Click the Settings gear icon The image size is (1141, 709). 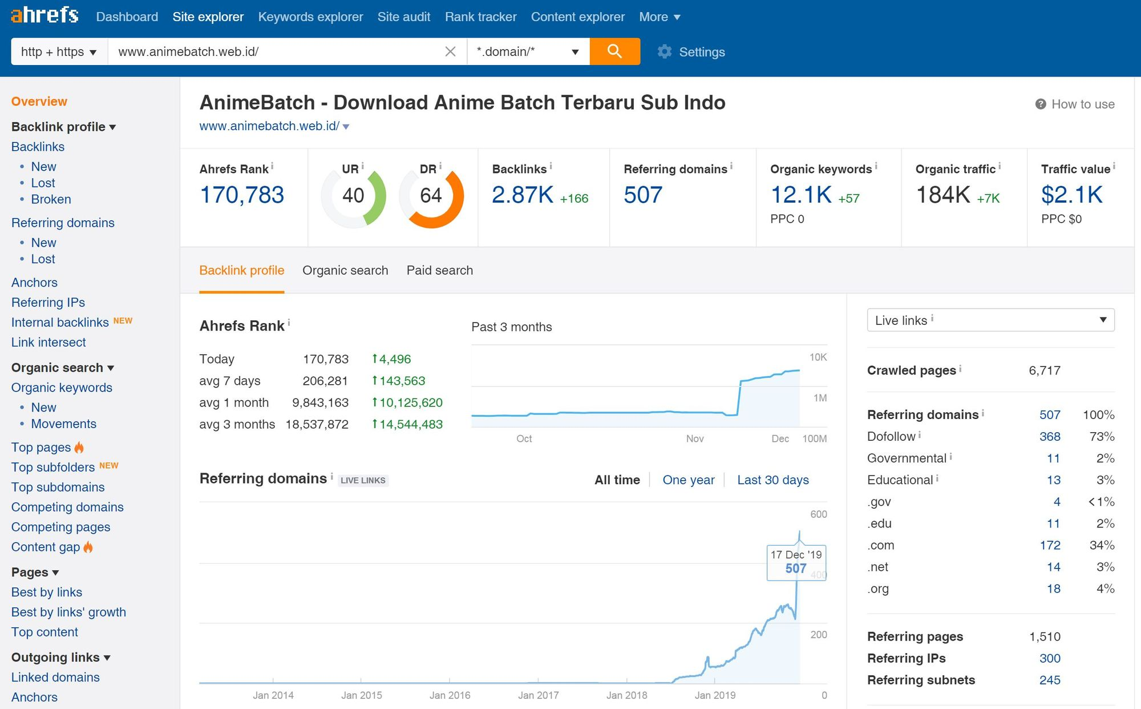tap(664, 51)
